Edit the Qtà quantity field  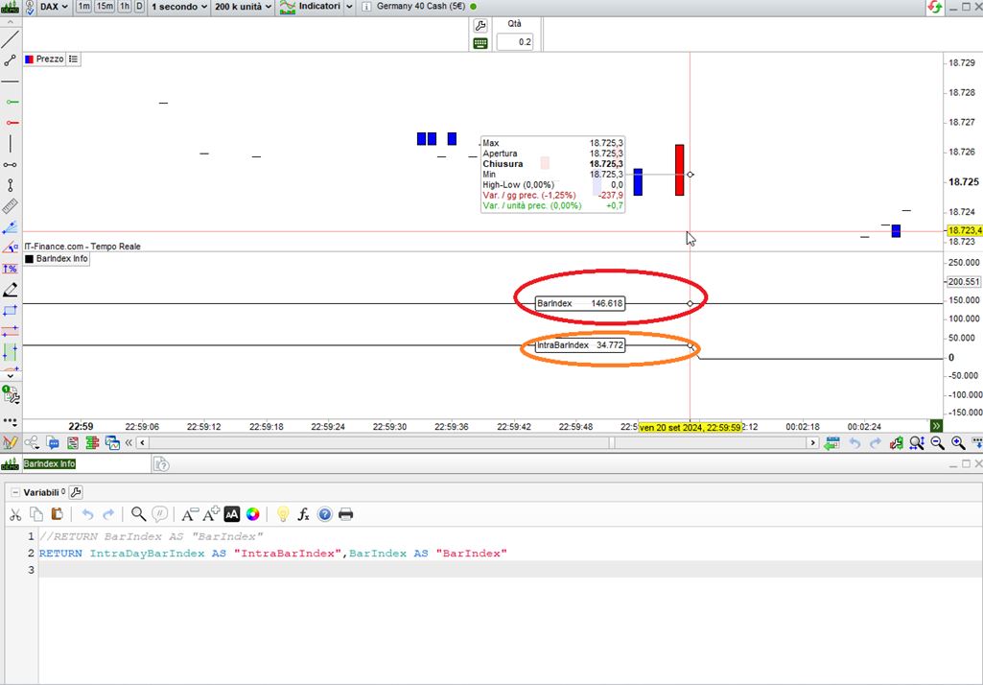(x=515, y=42)
